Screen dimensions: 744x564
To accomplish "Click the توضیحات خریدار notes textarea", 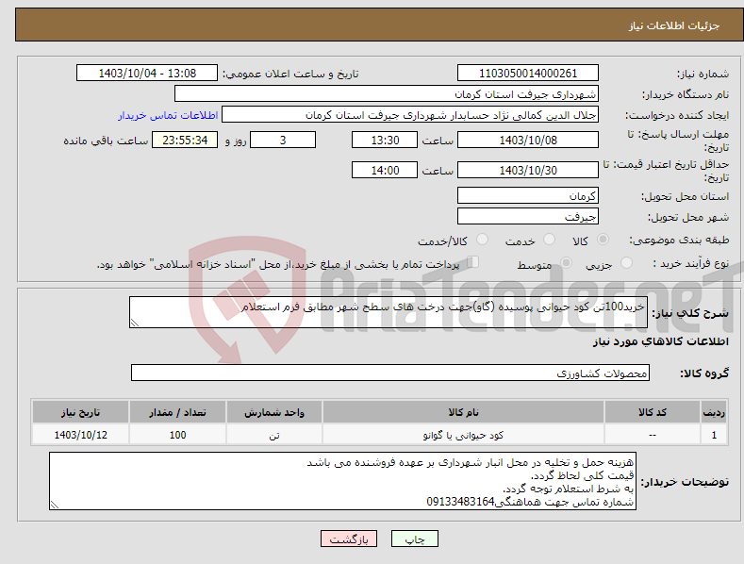I will (342, 481).
